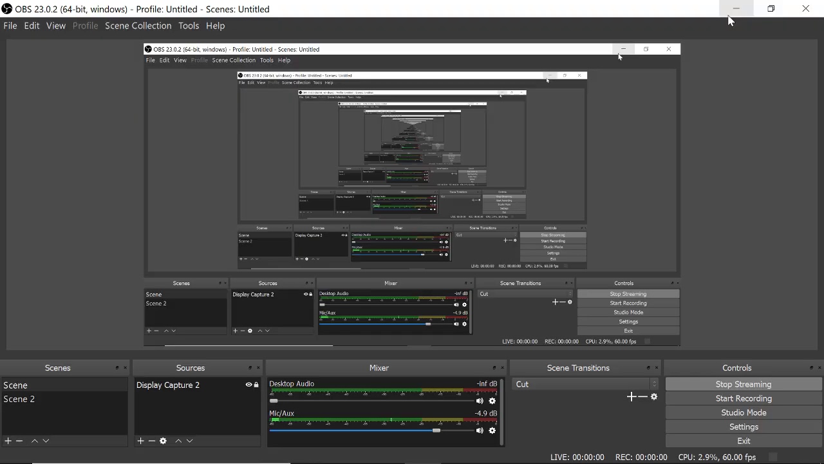Click the REC 00:00:00 status text
The width and height of the screenshot is (824, 464).
tap(641, 457)
